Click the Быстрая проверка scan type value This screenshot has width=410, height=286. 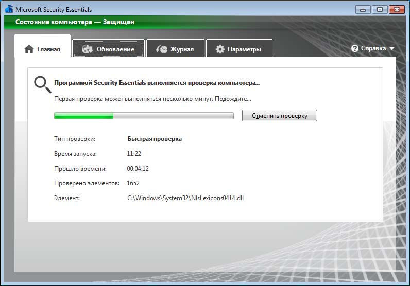(154, 139)
